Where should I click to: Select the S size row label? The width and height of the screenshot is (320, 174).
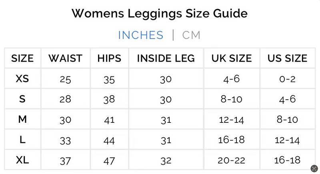tap(22, 99)
